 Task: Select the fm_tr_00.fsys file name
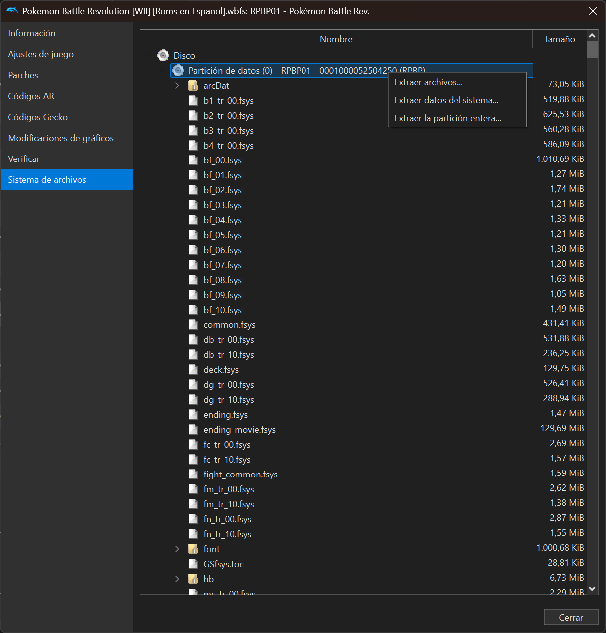coord(229,489)
